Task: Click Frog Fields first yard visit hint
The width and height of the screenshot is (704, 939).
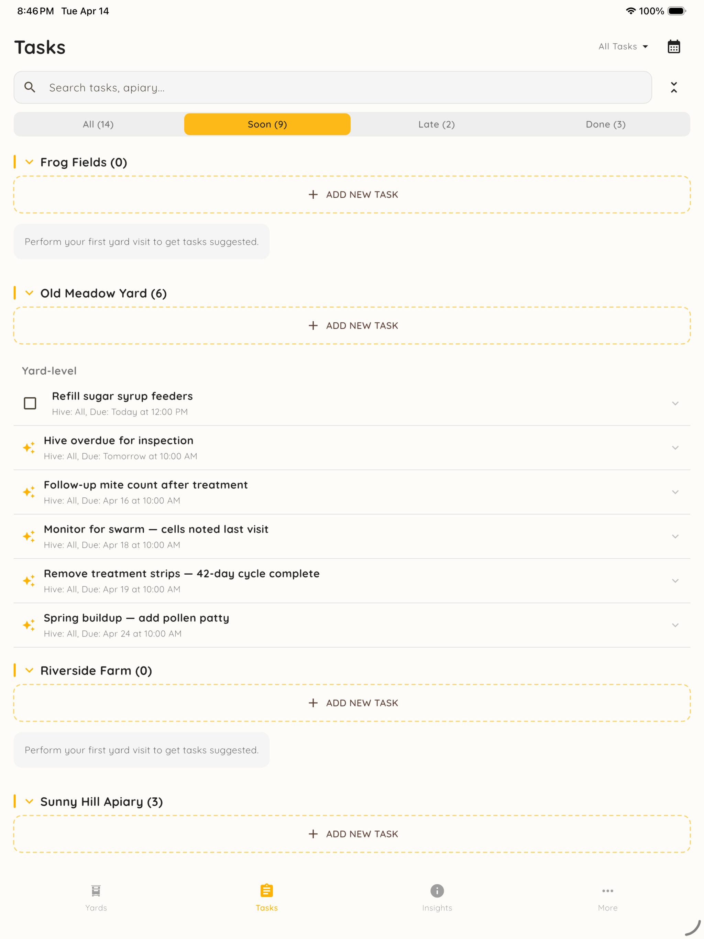Action: click(x=141, y=242)
